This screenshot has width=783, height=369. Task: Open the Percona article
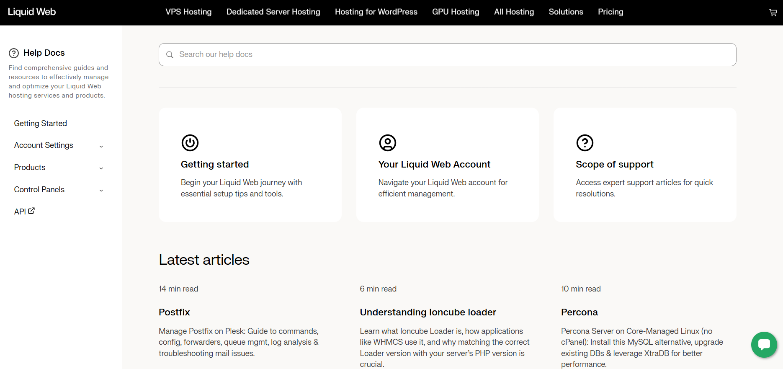point(580,312)
